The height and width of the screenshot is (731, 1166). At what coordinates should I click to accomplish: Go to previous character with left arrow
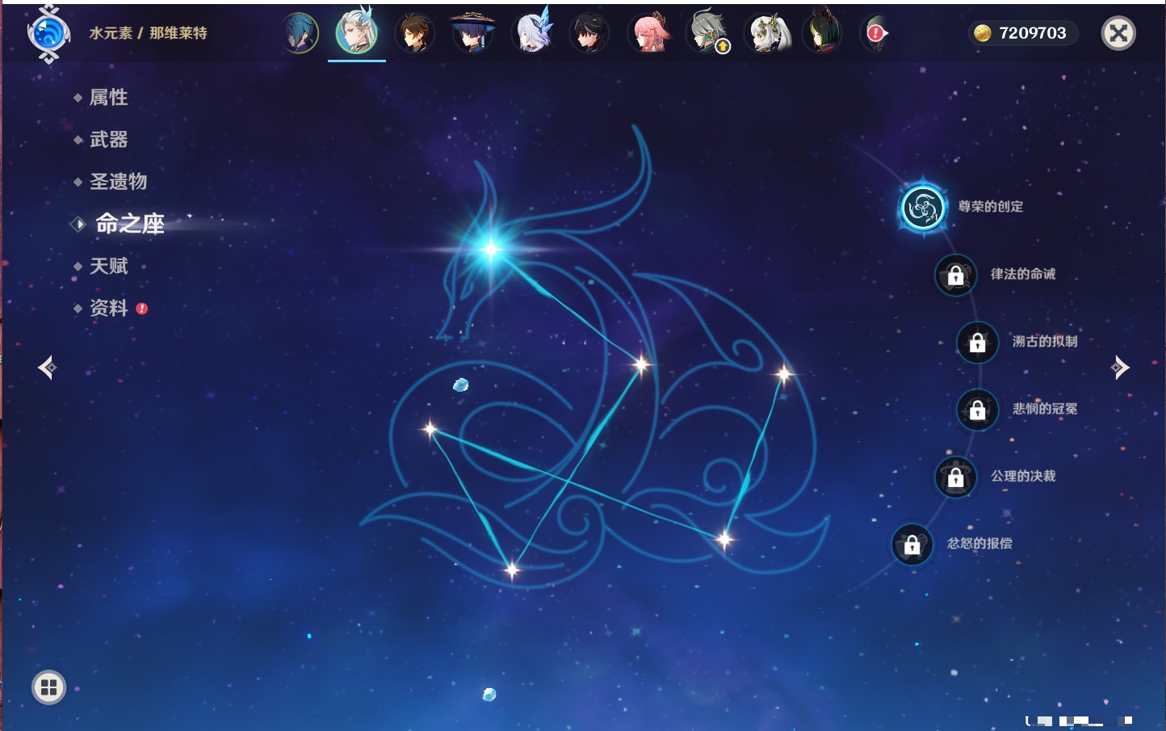click(x=47, y=368)
